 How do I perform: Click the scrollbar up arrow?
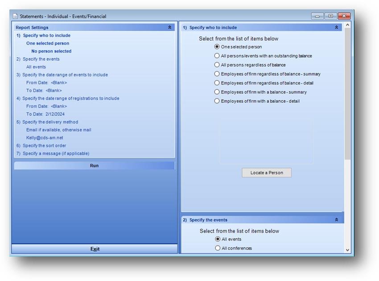coord(348,25)
